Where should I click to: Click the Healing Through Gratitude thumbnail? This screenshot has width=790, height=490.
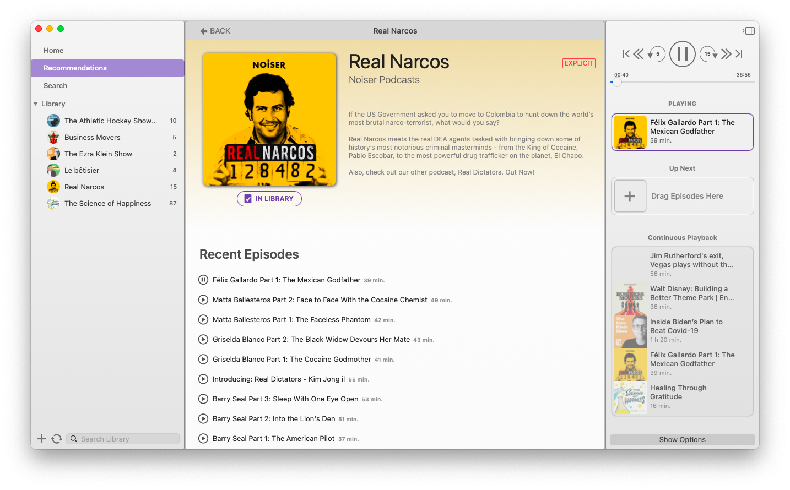pos(630,398)
